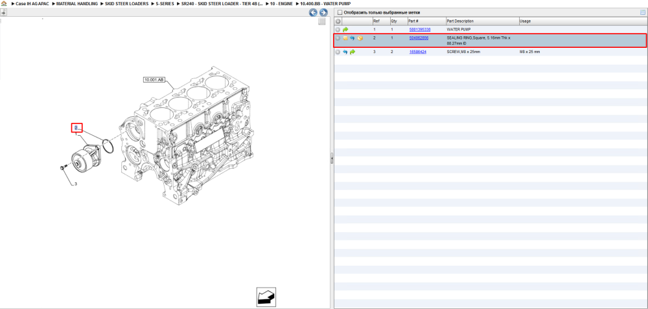The width and height of the screenshot is (648, 309).
Task: Select the SEALING RING,Square description text
Action: [479, 40]
